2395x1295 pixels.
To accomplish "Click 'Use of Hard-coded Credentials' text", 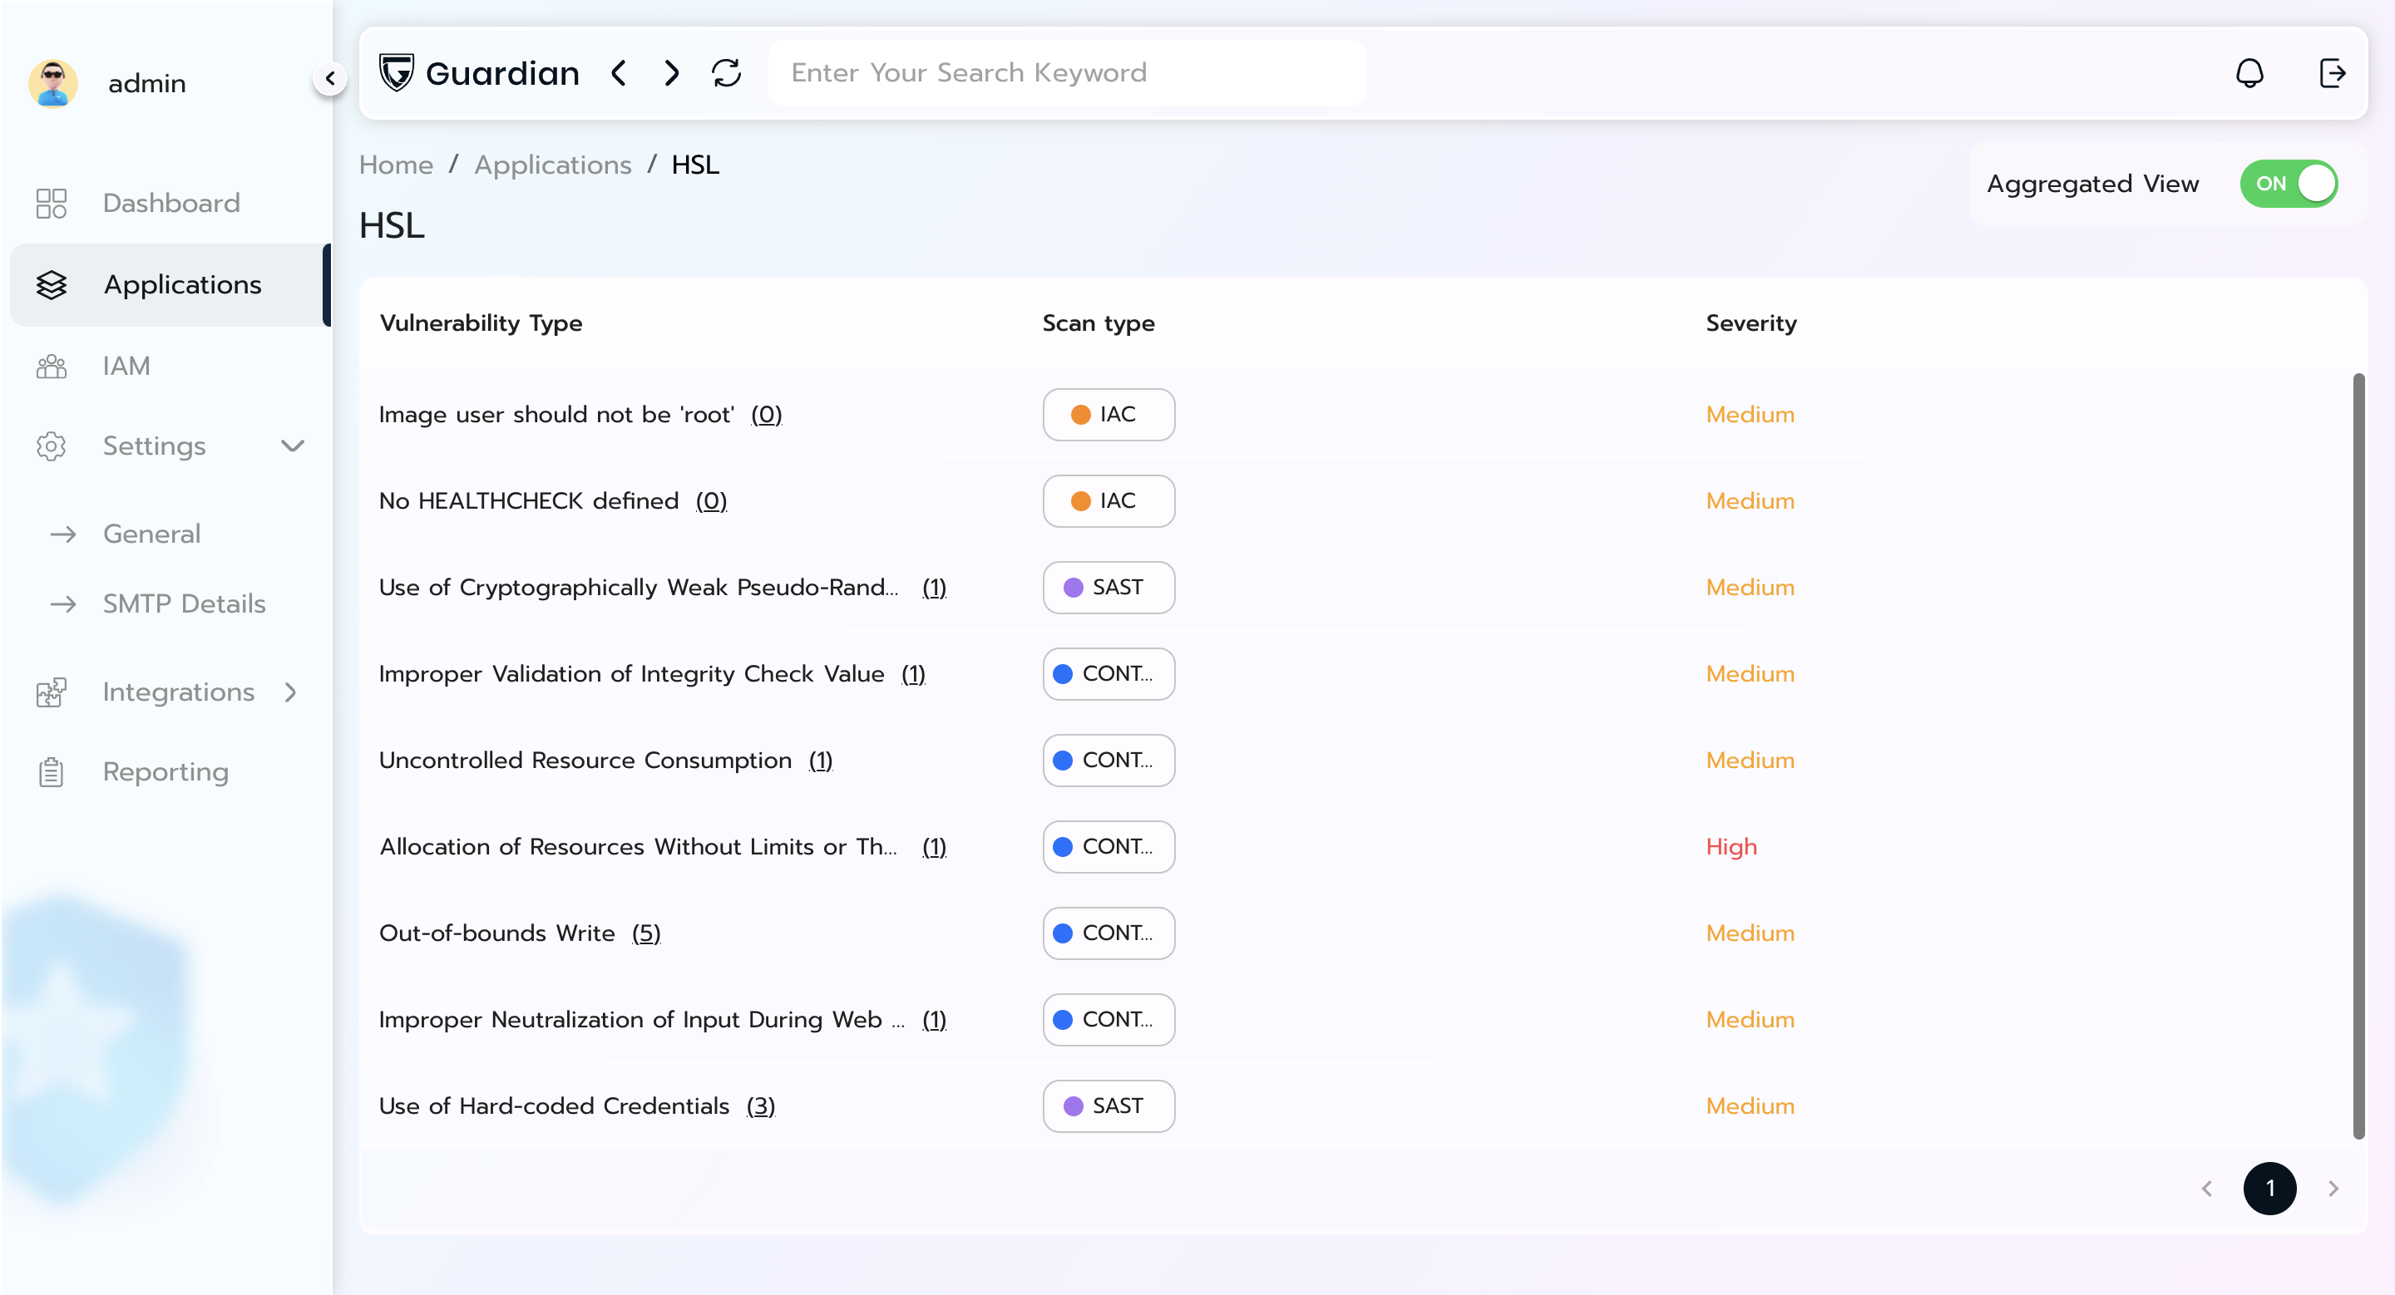I will point(554,1105).
